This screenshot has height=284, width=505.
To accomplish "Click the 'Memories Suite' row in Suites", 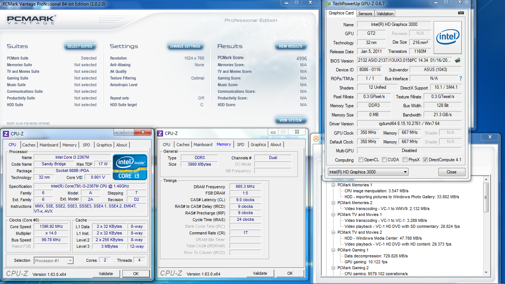I will click(52, 65).
